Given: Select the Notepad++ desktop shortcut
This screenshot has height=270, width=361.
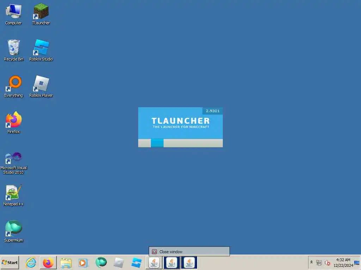Looking at the screenshot, I should tap(13, 195).
